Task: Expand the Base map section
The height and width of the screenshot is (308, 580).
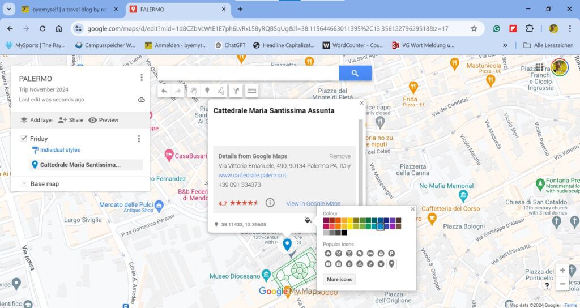Action: [x=24, y=184]
